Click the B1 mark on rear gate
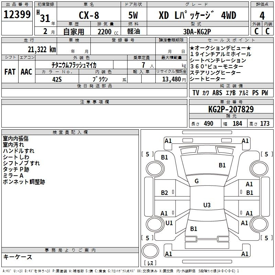This screenshot has height=275, width=275. [x=194, y=229]
